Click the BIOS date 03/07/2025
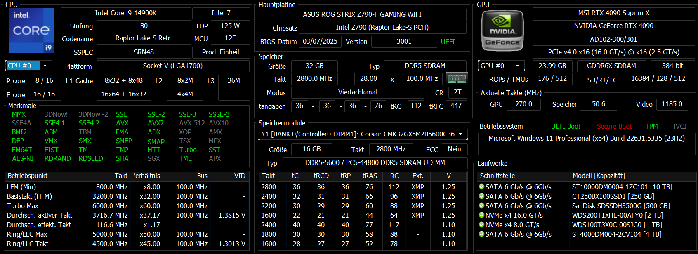This screenshot has width=698, height=254. (x=320, y=41)
